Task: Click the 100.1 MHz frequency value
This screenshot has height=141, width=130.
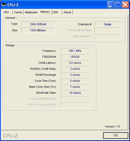Action: [x=75, y=51]
